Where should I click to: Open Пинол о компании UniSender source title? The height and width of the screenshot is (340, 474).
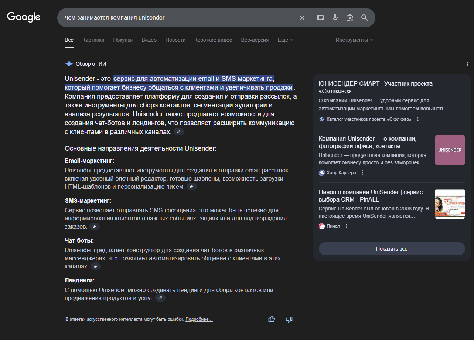[371, 196]
